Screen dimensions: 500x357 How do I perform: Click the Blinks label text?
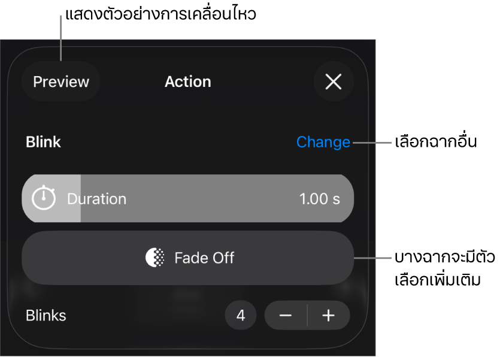click(x=46, y=316)
